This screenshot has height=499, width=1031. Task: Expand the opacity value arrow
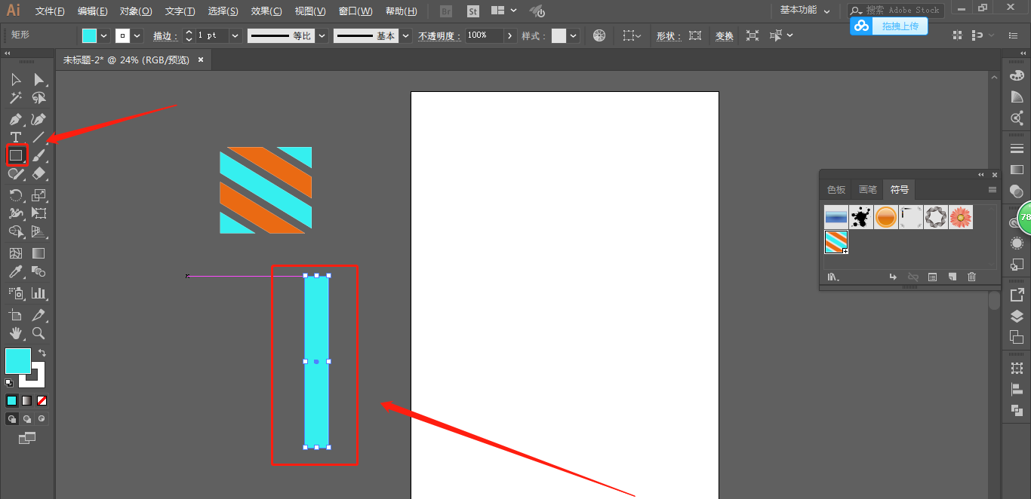pos(511,35)
